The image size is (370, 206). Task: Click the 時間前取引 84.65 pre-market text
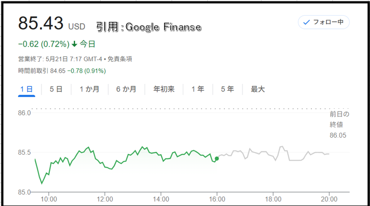(x=42, y=71)
